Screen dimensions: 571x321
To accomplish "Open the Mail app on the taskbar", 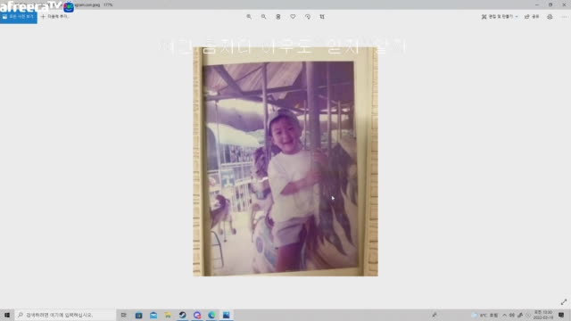I will [153, 315].
